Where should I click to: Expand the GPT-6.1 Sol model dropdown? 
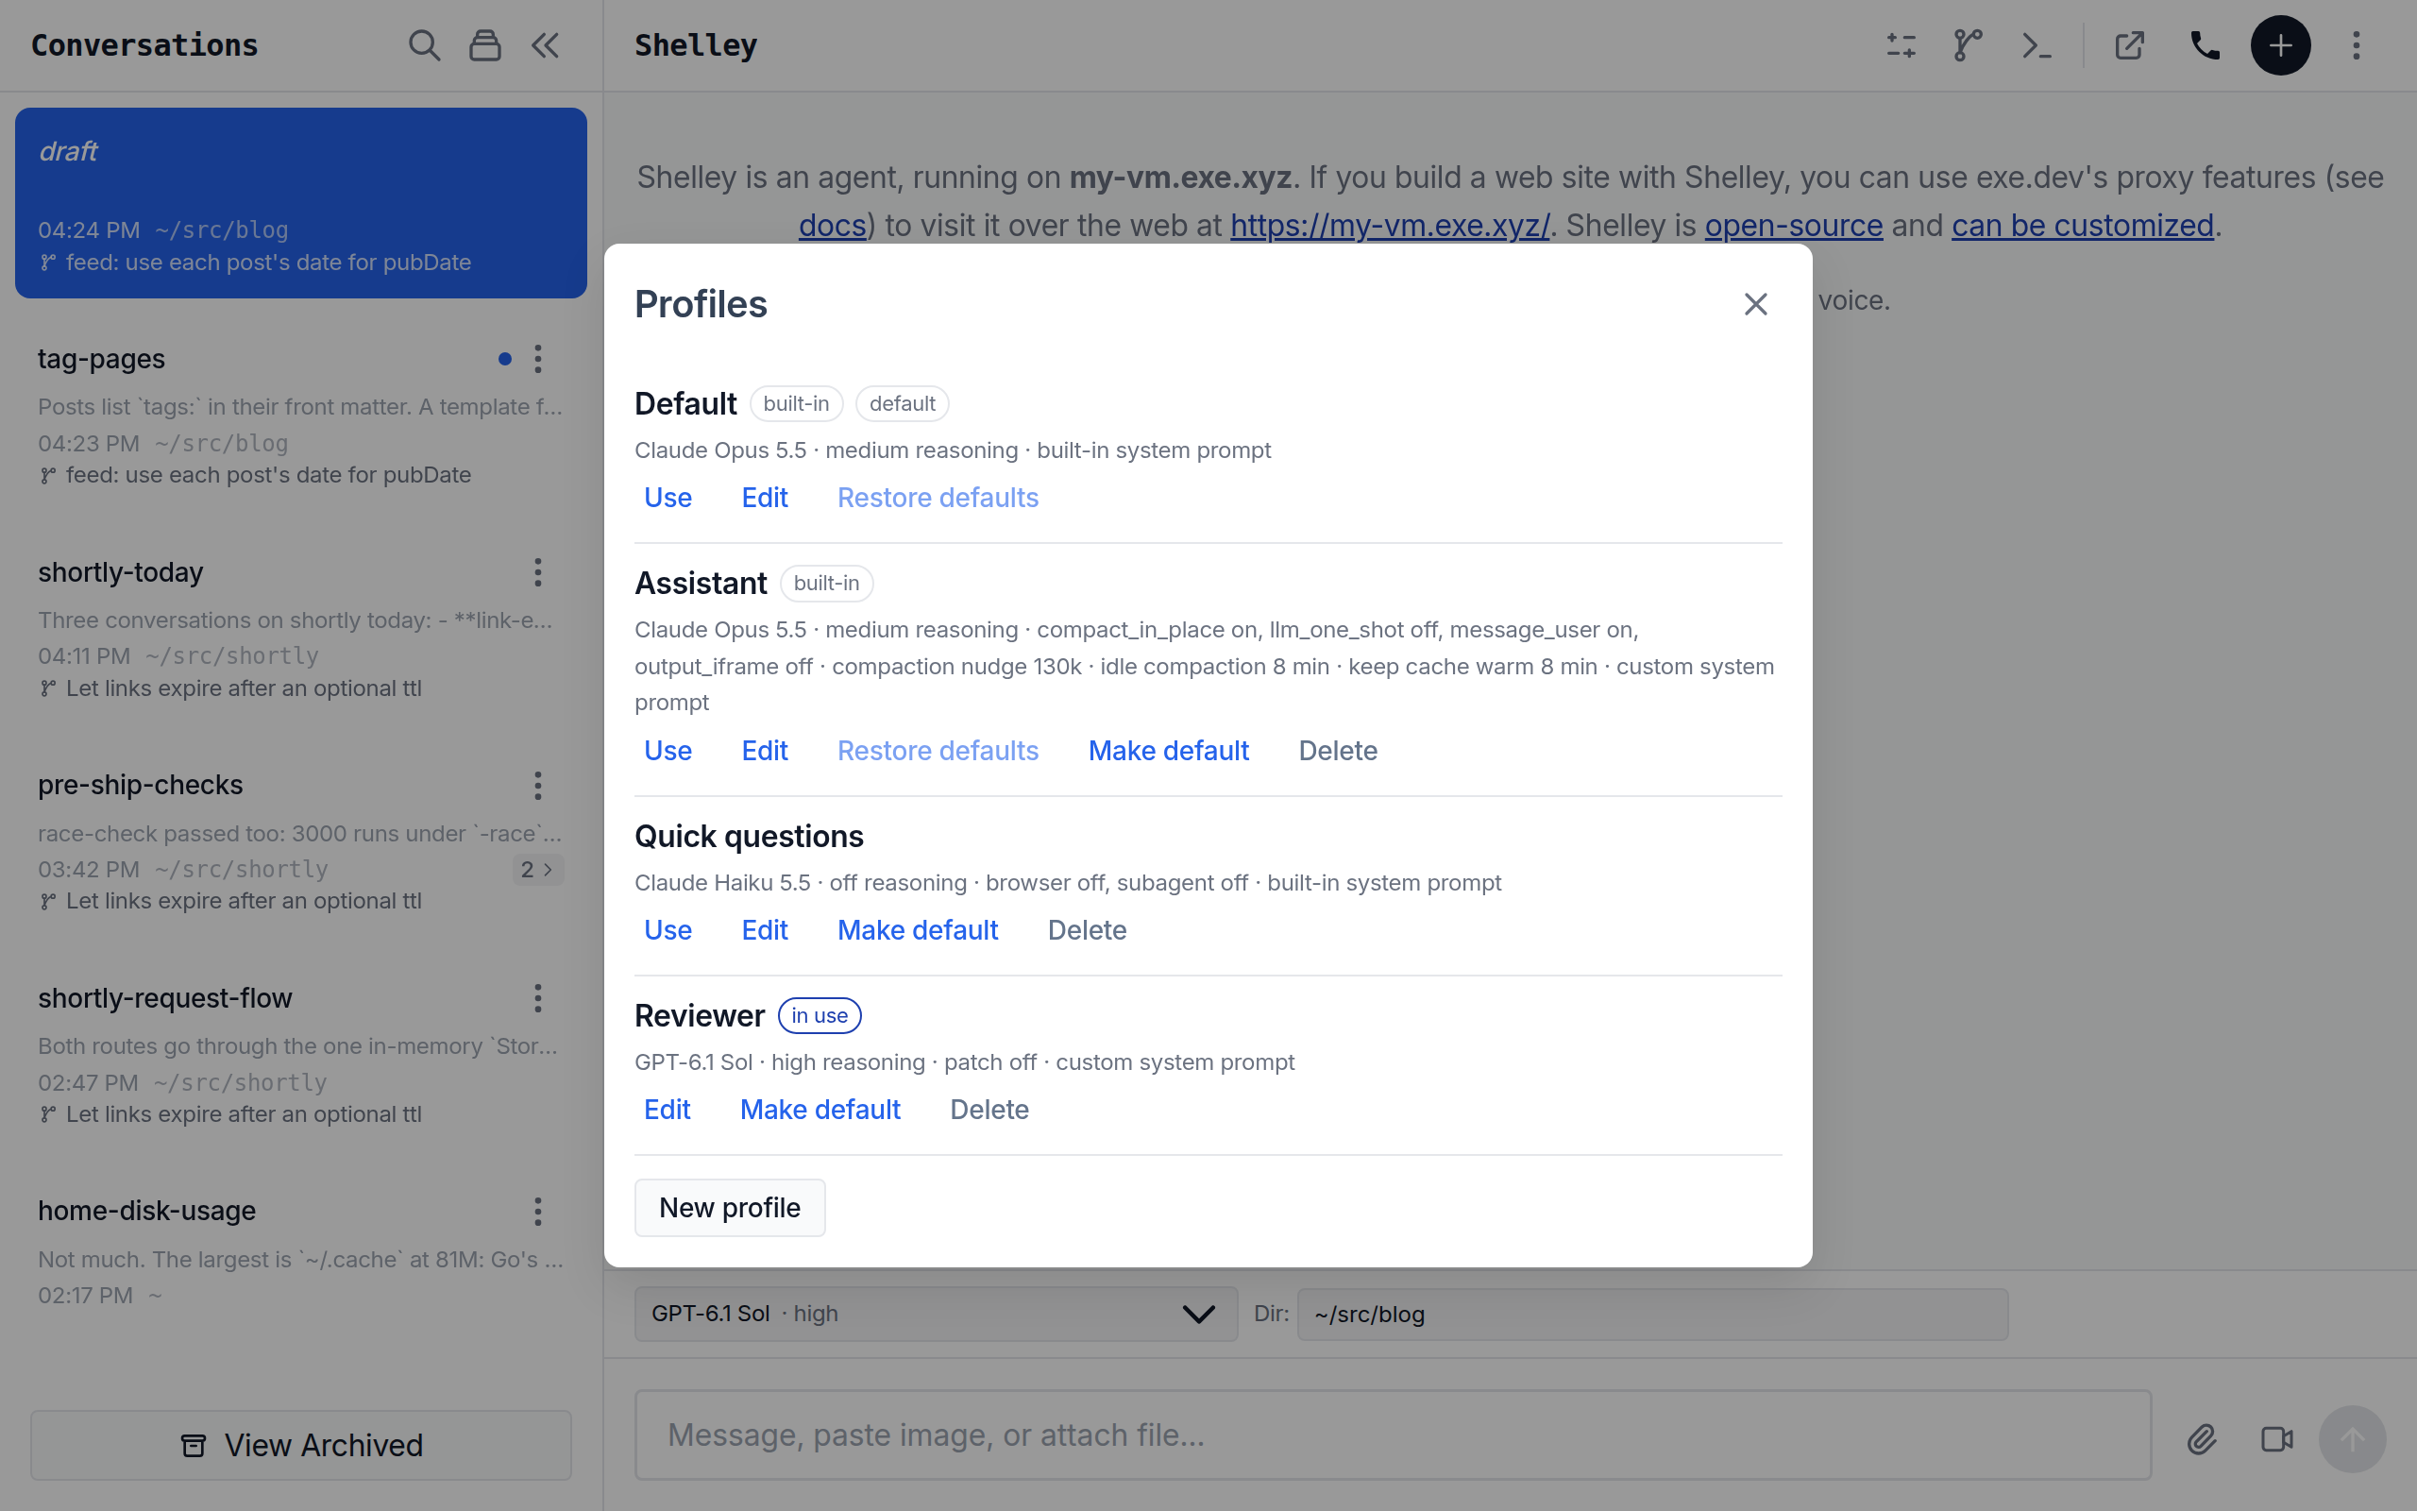click(x=936, y=1313)
